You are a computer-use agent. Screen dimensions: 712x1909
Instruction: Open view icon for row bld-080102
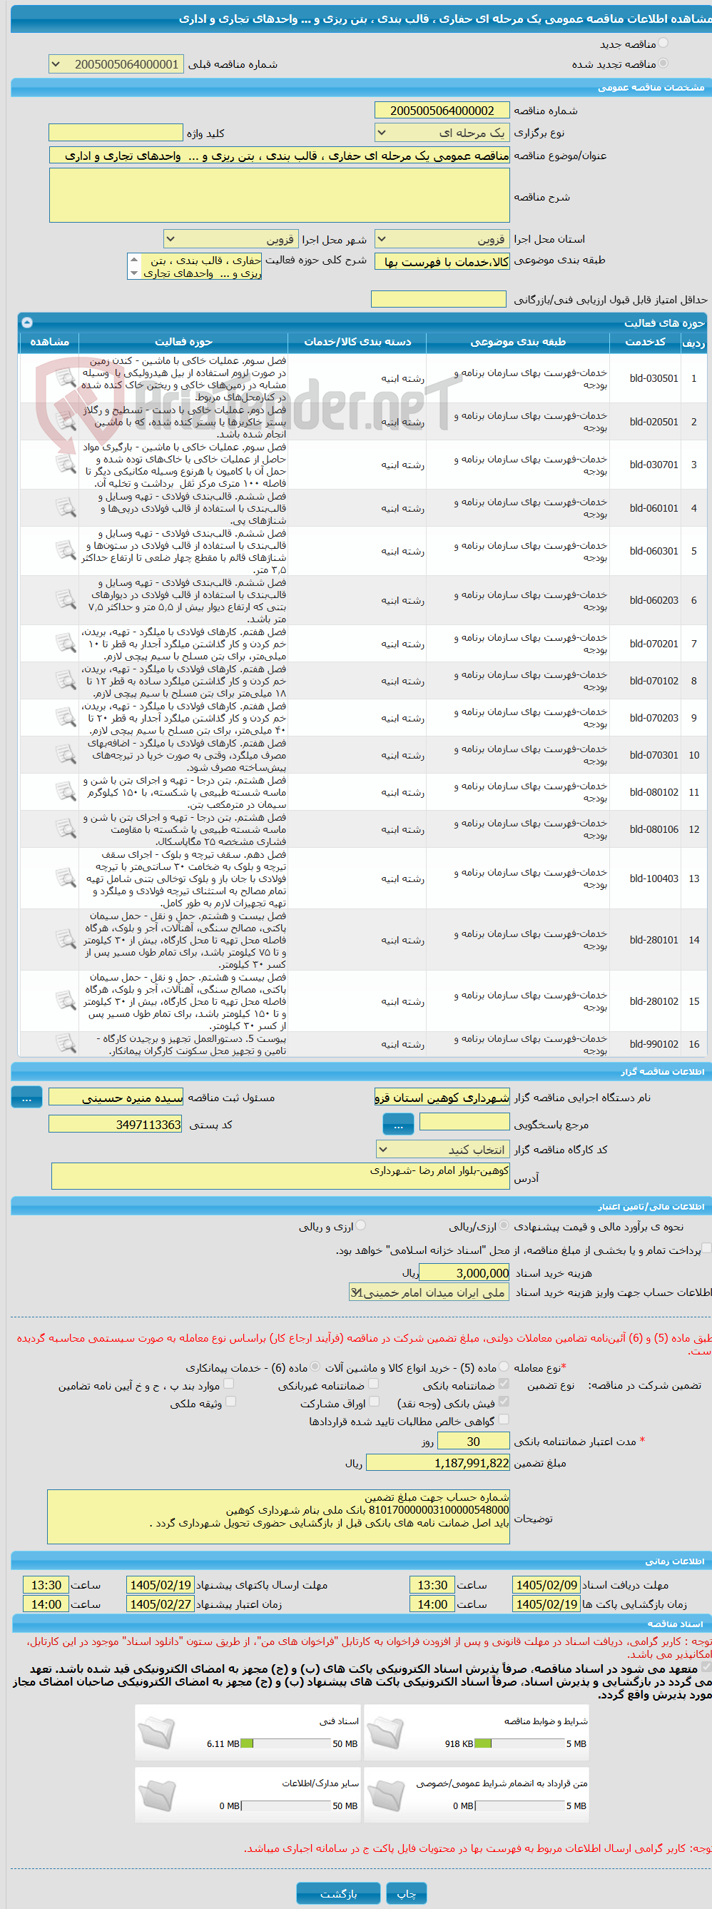tap(65, 792)
